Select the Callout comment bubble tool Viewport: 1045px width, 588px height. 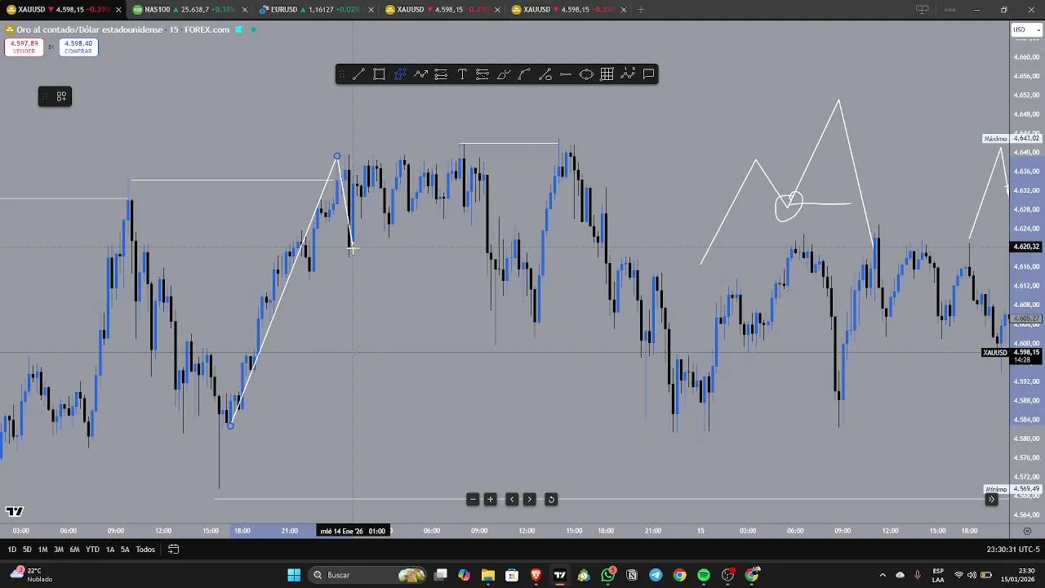pos(648,74)
